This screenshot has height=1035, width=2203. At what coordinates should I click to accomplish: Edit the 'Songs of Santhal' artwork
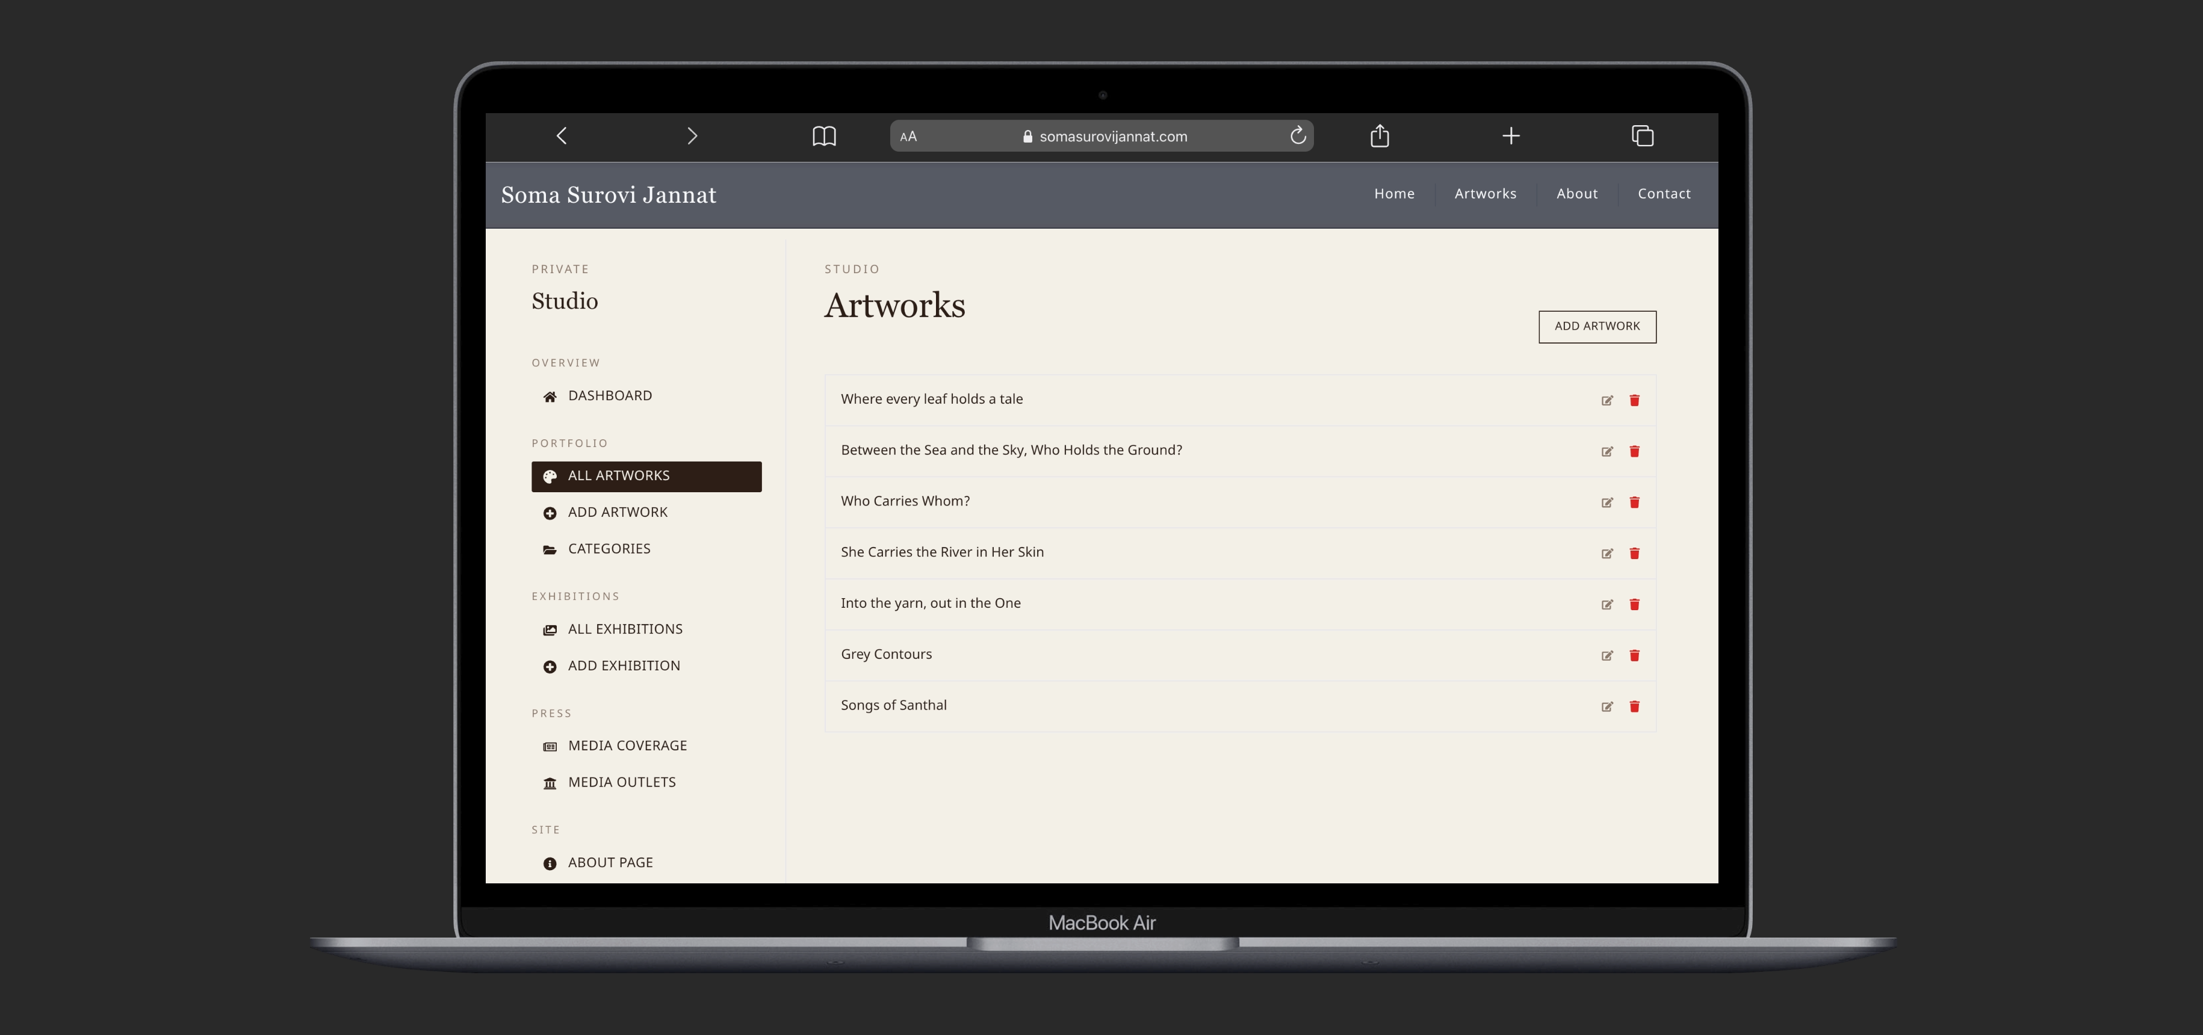(1607, 707)
